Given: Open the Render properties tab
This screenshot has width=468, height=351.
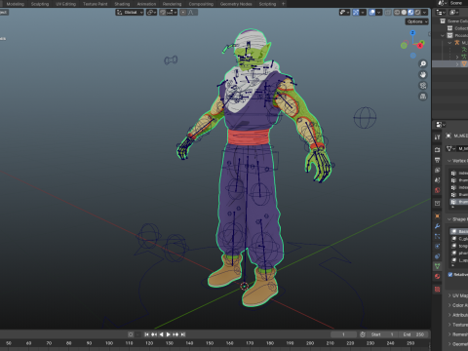Looking at the screenshot, I should coord(437,149).
